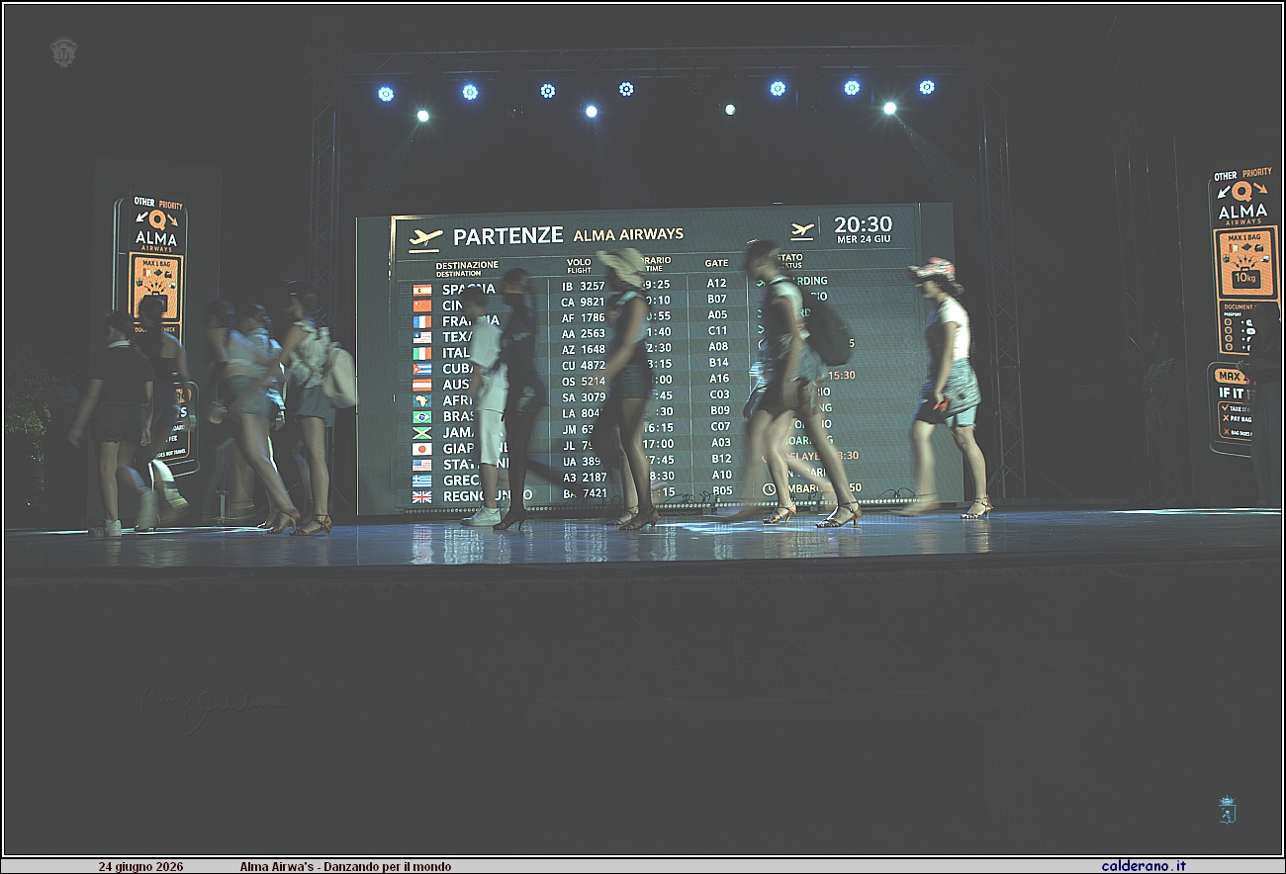Click the France flag on the AF 1786 row
Viewport: 1286px width, 874px height.
pyautogui.click(x=422, y=321)
